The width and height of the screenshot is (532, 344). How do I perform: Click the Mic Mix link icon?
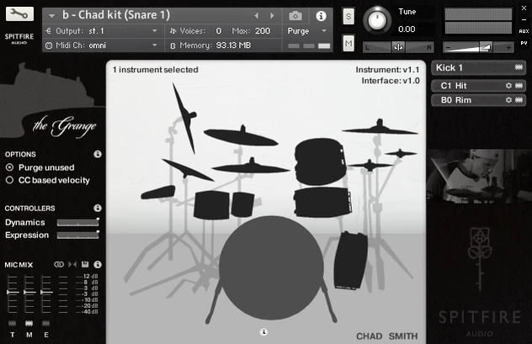click(59, 264)
